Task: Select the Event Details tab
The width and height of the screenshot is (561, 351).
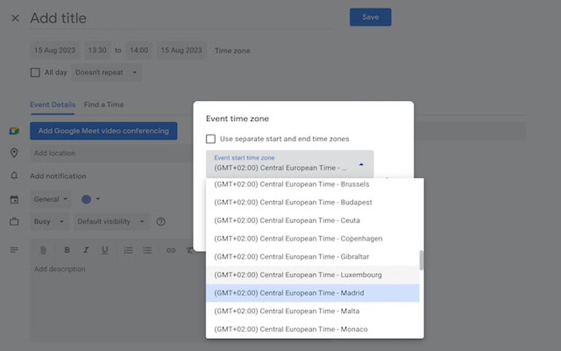Action: coord(52,105)
